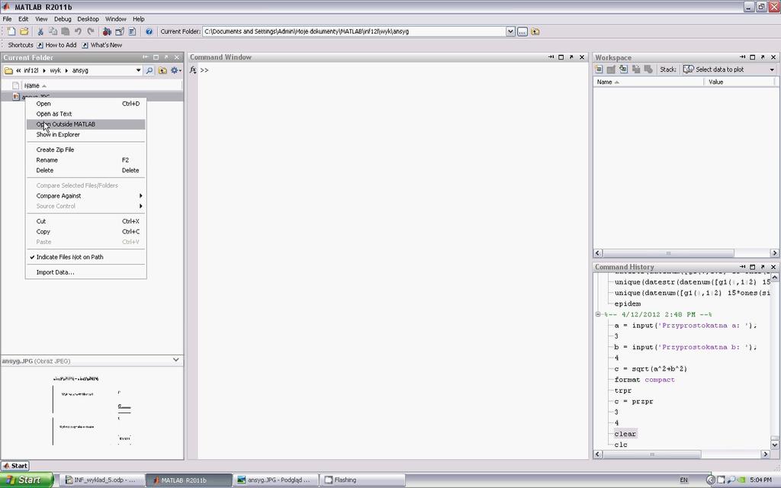The width and height of the screenshot is (781, 488).
Task: Select the 'clear' entry in Command History
Action: [x=625, y=434]
